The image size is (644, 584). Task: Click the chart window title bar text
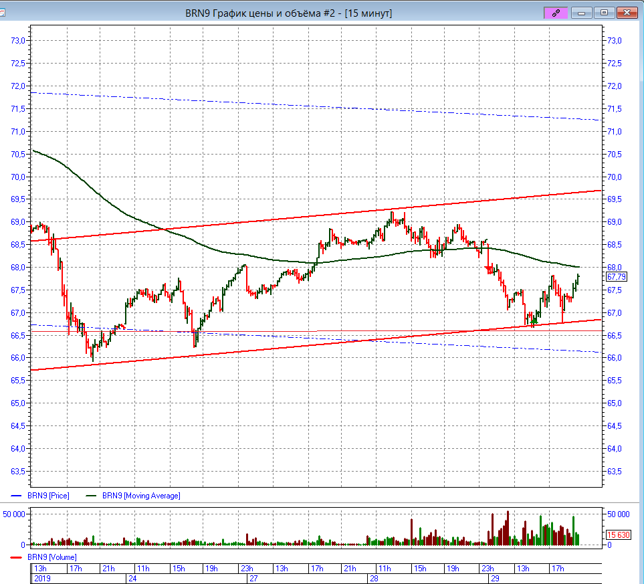pyautogui.click(x=288, y=13)
